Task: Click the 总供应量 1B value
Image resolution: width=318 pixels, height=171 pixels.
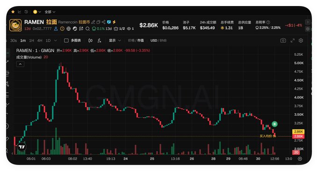Action: [x=240, y=28]
